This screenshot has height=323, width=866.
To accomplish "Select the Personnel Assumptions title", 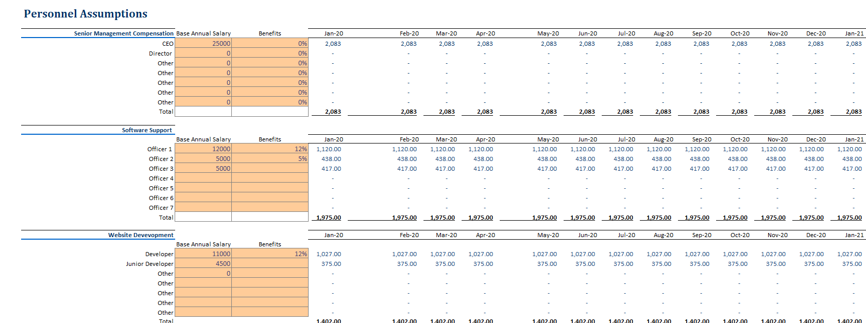I will point(86,14).
